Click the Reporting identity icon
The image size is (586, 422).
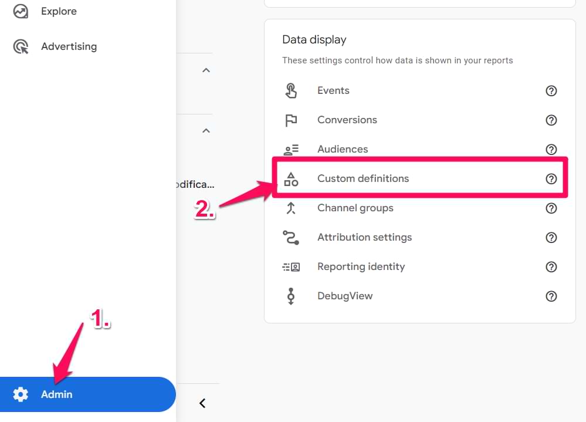click(291, 267)
